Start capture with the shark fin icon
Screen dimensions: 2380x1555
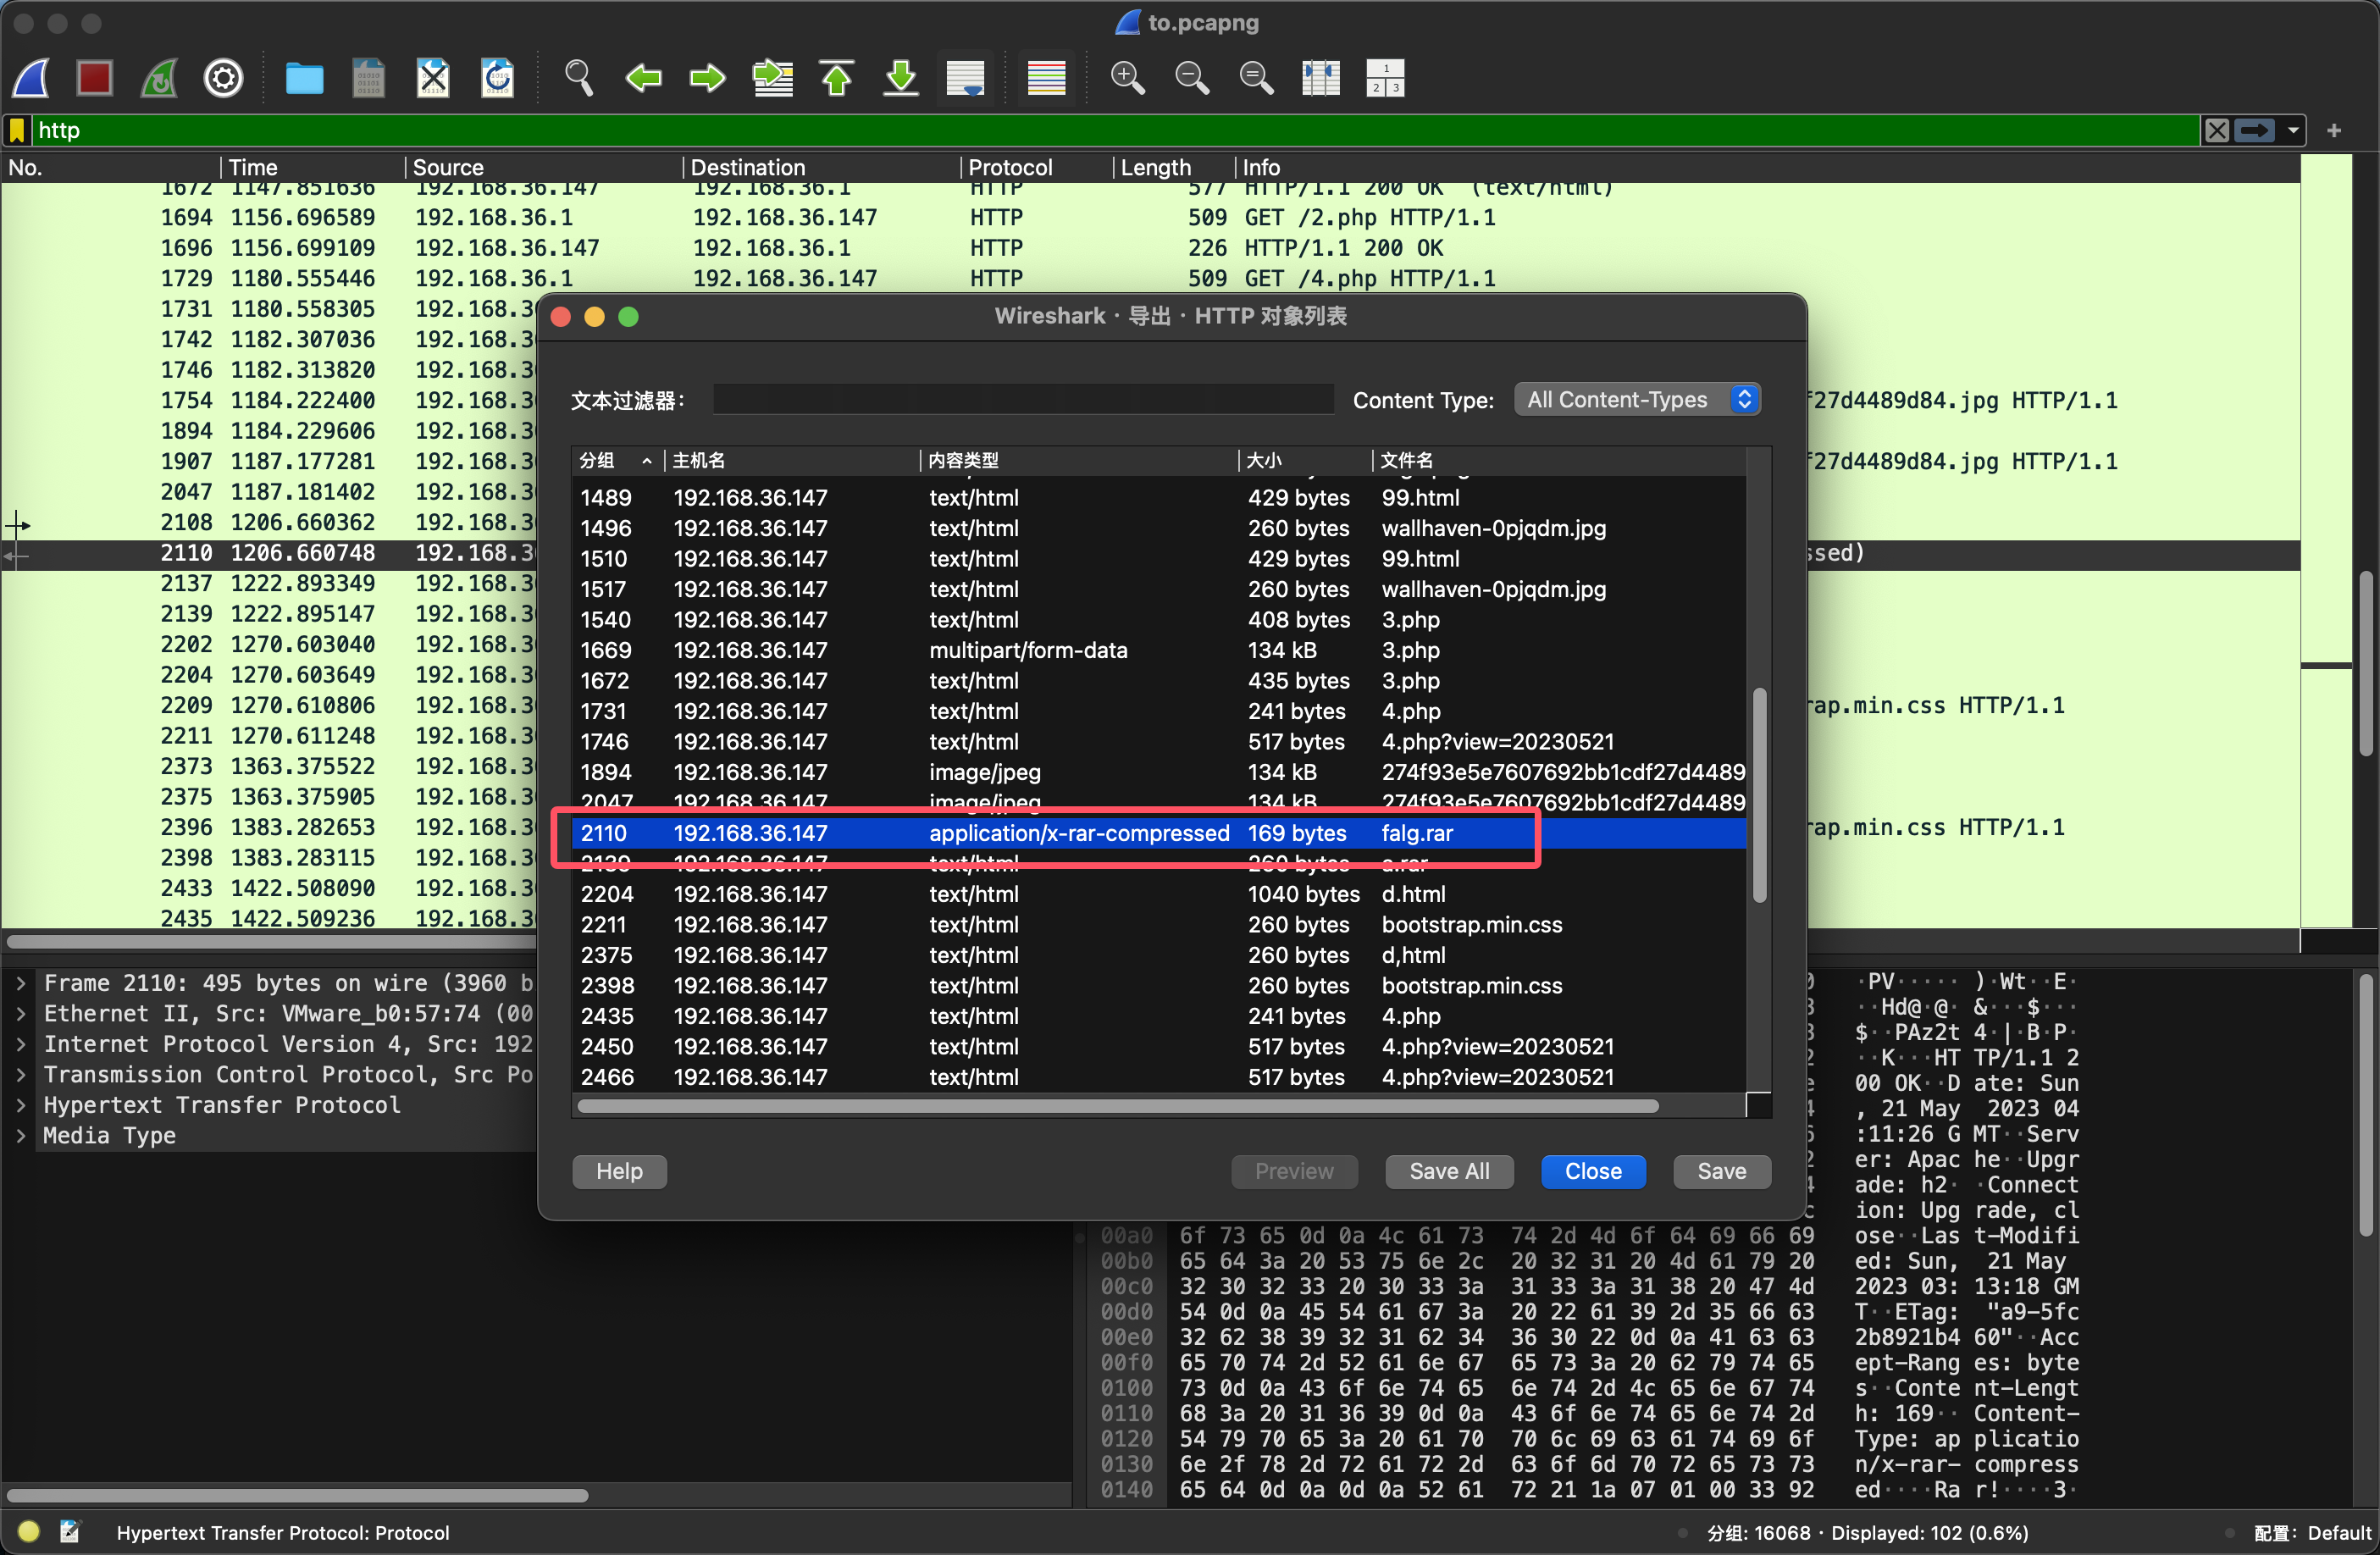coord(30,78)
